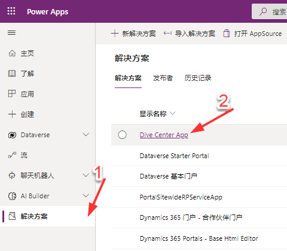This screenshot has width=287, height=251.
Task: Open 应用 in the sidebar
Action: tap(47, 93)
